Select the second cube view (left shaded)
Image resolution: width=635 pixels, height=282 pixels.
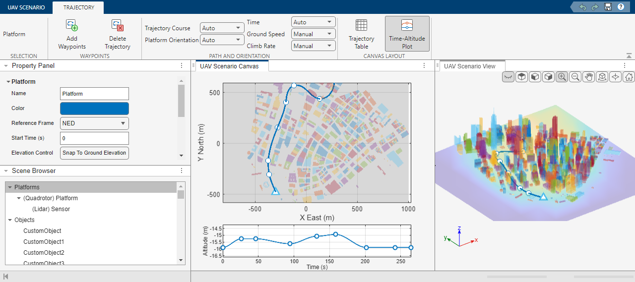pyautogui.click(x=535, y=77)
